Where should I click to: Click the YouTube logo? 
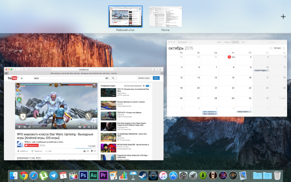[x=13, y=78]
